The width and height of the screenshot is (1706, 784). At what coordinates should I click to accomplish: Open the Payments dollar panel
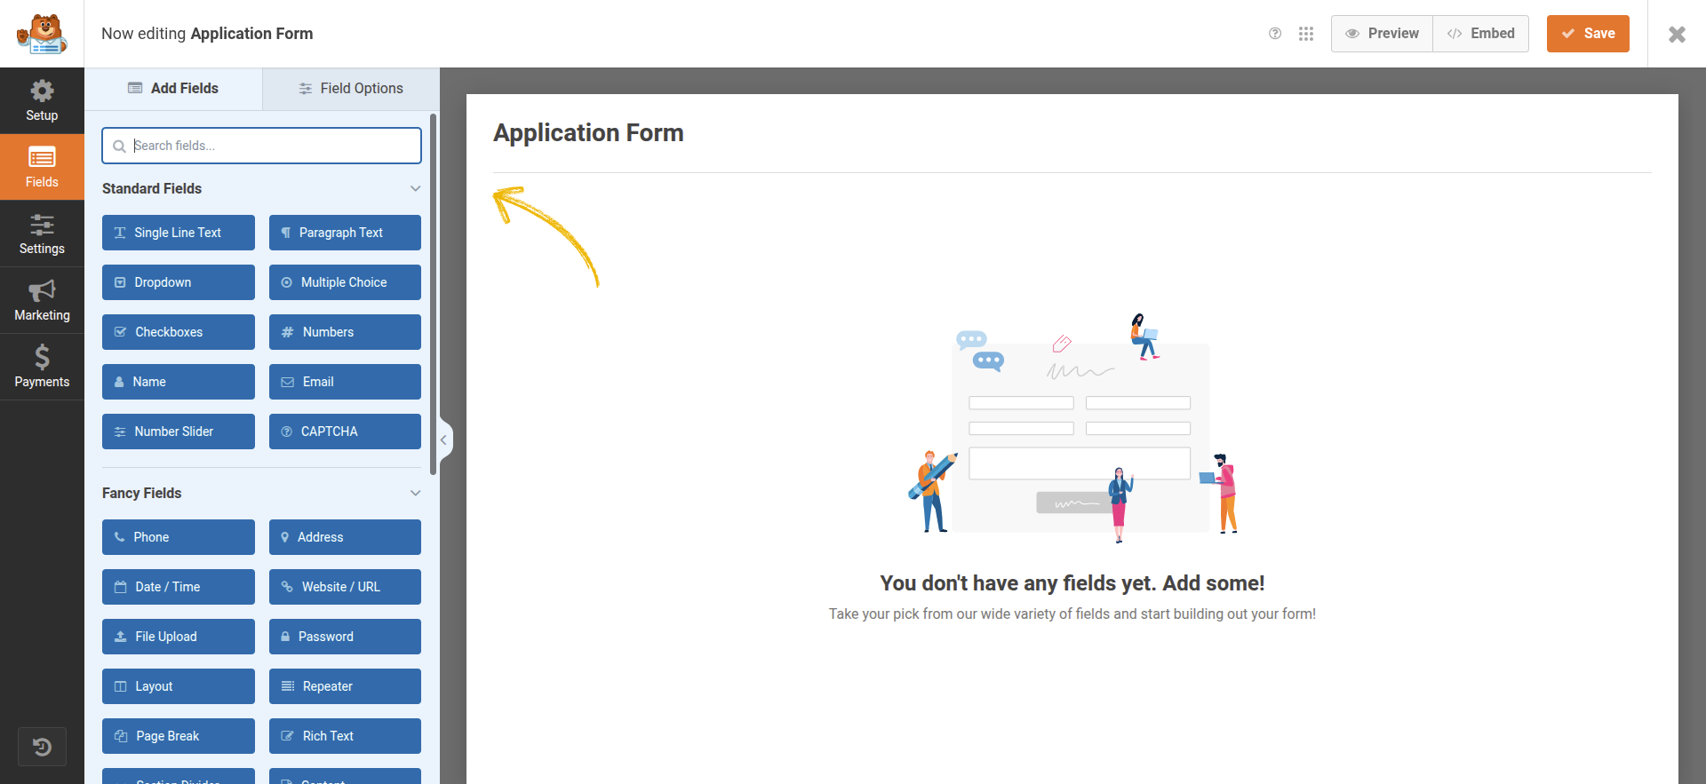coord(42,367)
